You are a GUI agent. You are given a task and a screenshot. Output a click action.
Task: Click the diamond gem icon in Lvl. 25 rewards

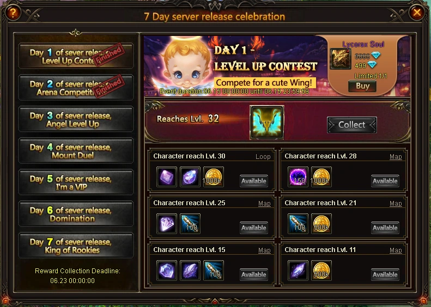coord(167,224)
